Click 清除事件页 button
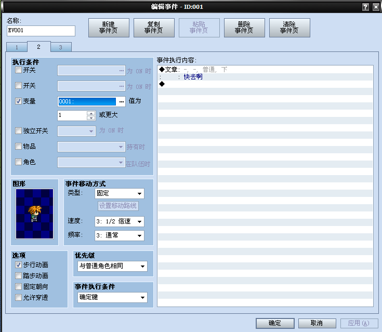This screenshot has height=332, width=382. click(x=289, y=28)
